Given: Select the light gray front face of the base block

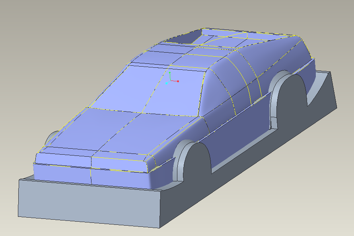Looking at the screenshot, I should 88,203.
